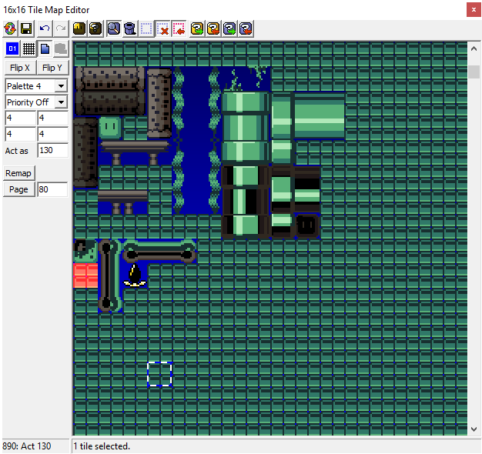Open the Priority Off dropdown

click(x=37, y=102)
